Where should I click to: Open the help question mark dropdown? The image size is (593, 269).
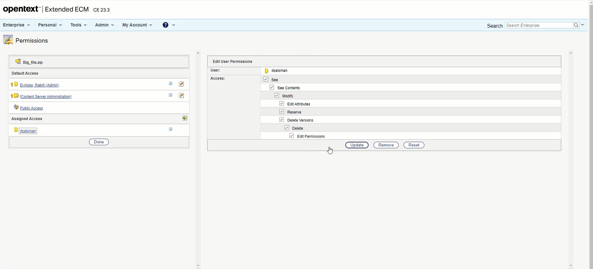[169, 25]
